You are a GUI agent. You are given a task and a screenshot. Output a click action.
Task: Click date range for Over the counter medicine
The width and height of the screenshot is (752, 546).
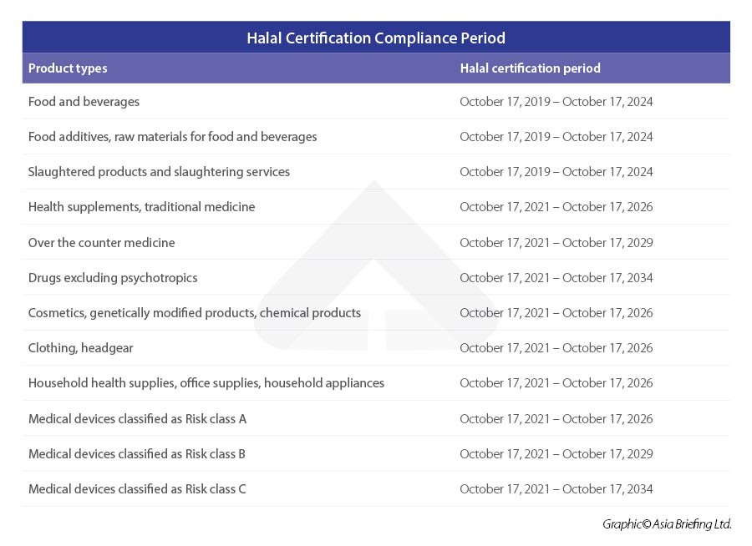tap(556, 243)
